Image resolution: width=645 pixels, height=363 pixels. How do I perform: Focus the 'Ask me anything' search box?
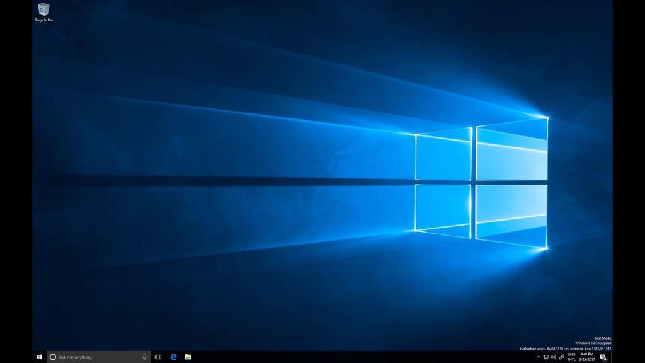point(99,357)
